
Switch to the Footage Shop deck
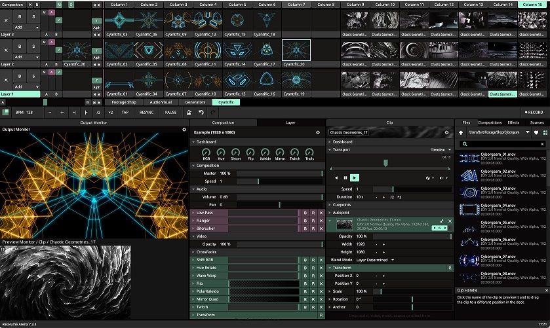[x=124, y=102]
